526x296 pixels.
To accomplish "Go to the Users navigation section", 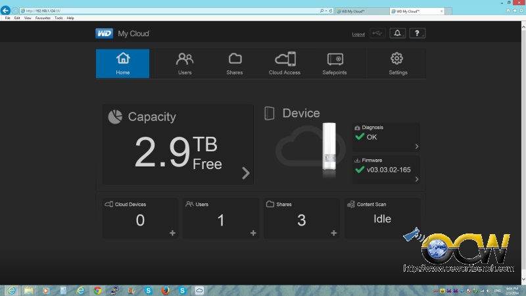I will point(185,64).
